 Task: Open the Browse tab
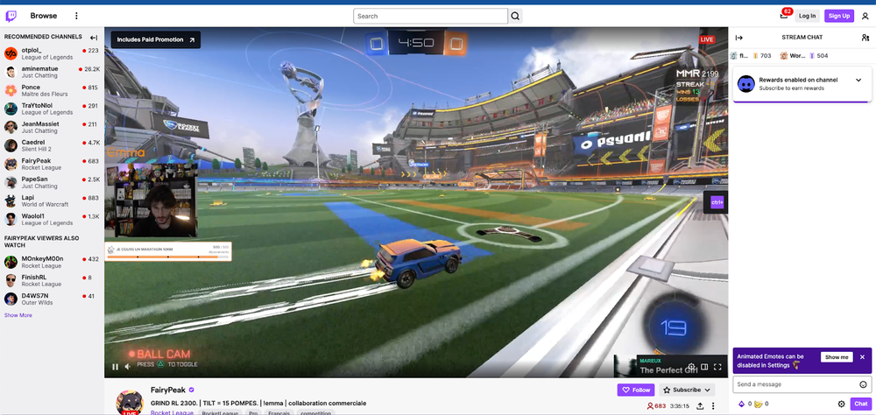tap(43, 16)
